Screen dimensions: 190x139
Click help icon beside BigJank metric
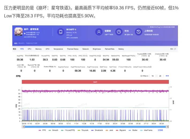(x=38, y=67)
